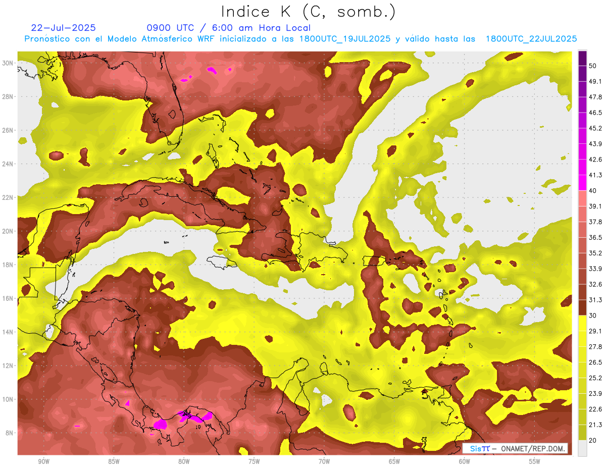Click the 60W longitude axis label
This screenshot has width=606, height=468.
465,461
